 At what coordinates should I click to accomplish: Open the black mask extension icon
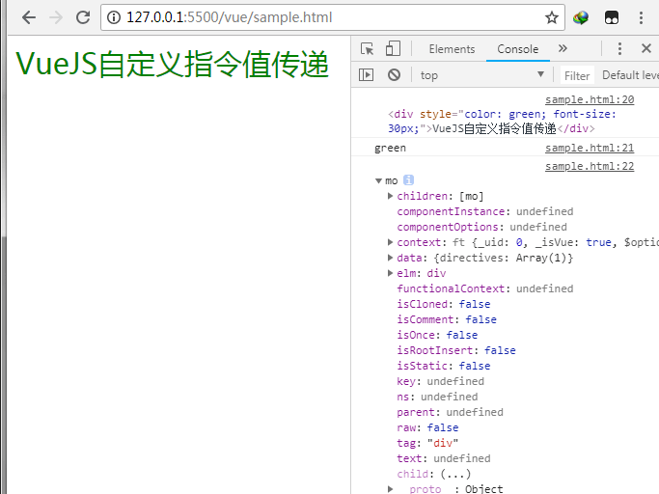coord(611,17)
